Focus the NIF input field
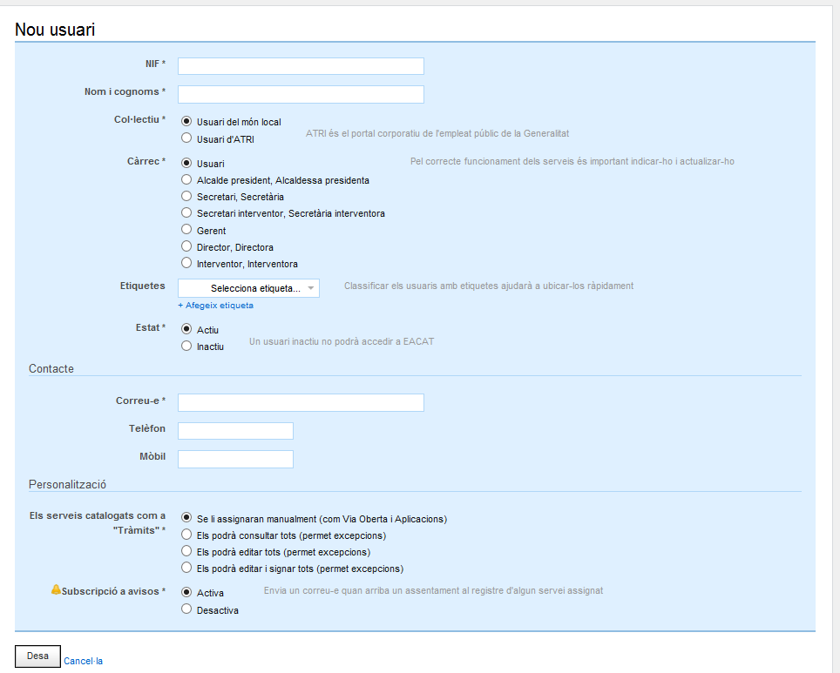The width and height of the screenshot is (840, 673). click(301, 66)
